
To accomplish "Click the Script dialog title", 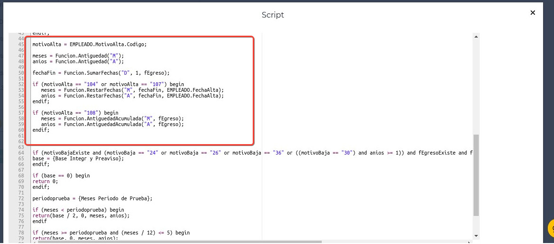I will coord(273,15).
